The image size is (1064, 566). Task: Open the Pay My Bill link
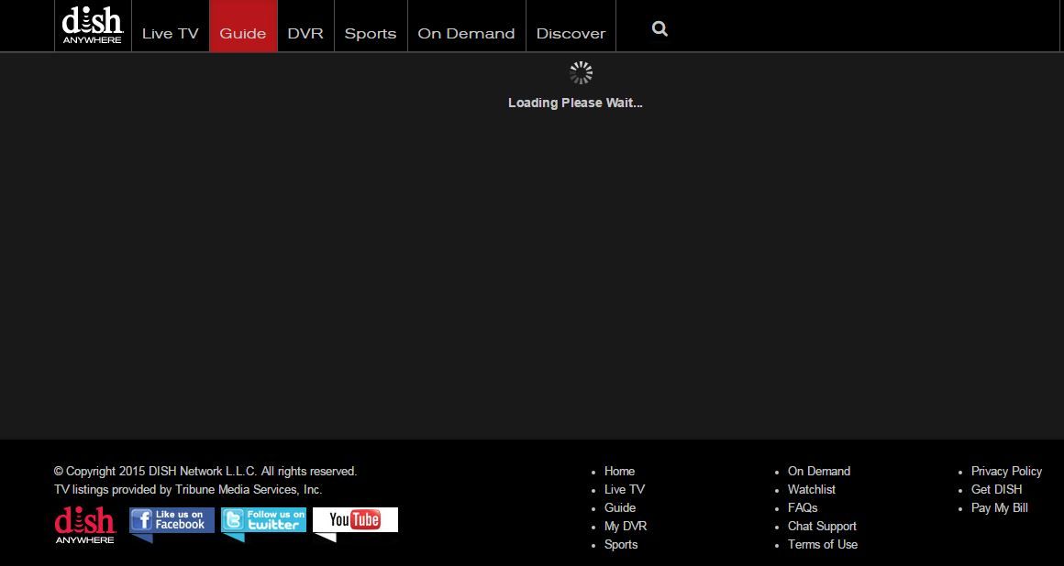(x=1000, y=507)
